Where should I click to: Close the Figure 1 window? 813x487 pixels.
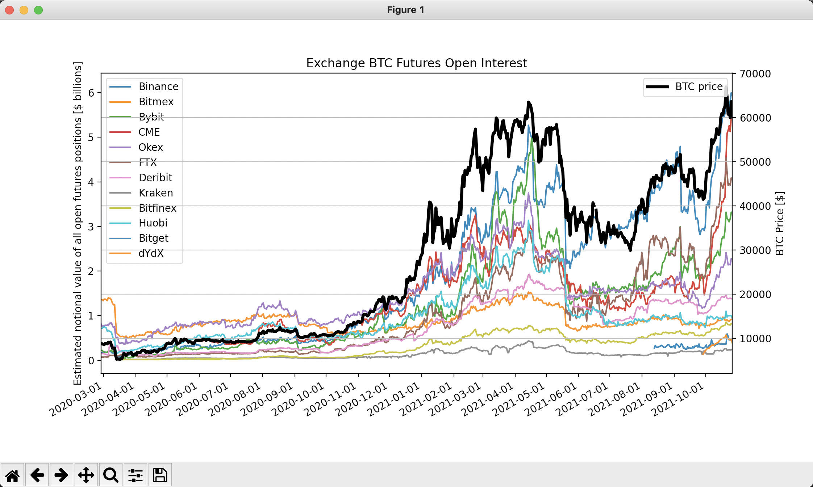tap(10, 10)
